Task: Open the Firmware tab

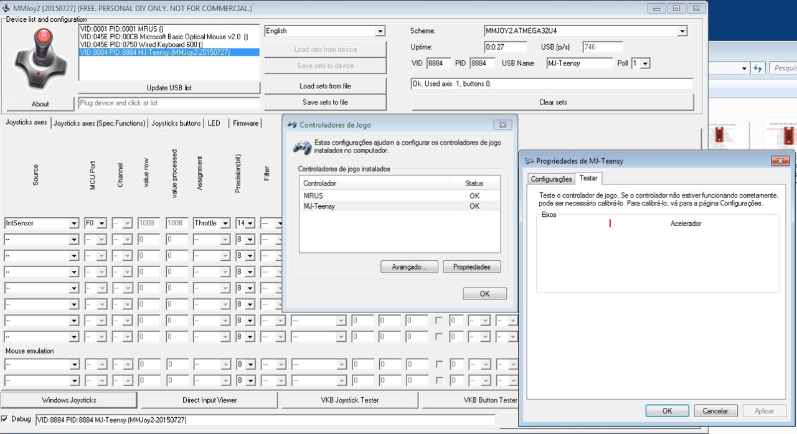Action: pyautogui.click(x=245, y=123)
